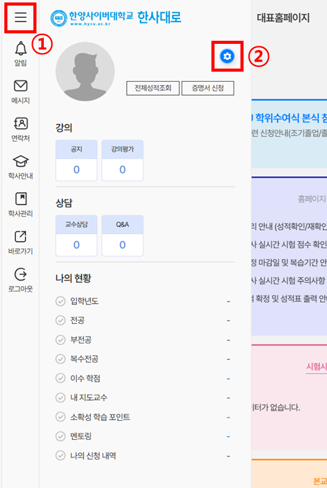Viewport: 327px width, 488px height.
Task: Open the 공지 count card
Action: coord(76,160)
